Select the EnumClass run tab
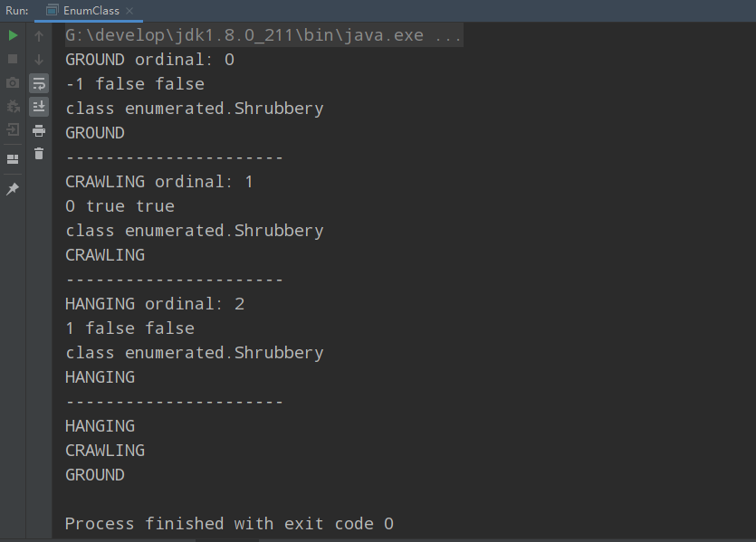This screenshot has width=756, height=542. [90, 11]
